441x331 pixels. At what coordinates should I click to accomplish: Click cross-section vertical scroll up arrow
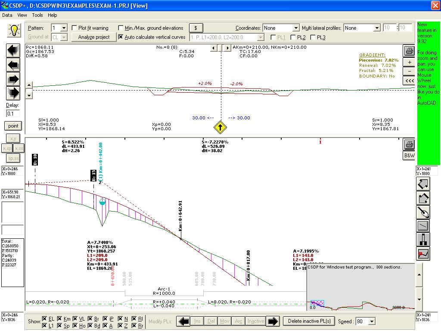click(x=29, y=85)
